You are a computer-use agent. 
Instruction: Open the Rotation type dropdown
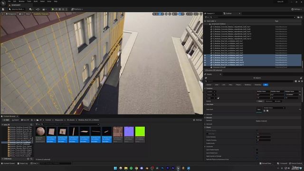pos(211,95)
